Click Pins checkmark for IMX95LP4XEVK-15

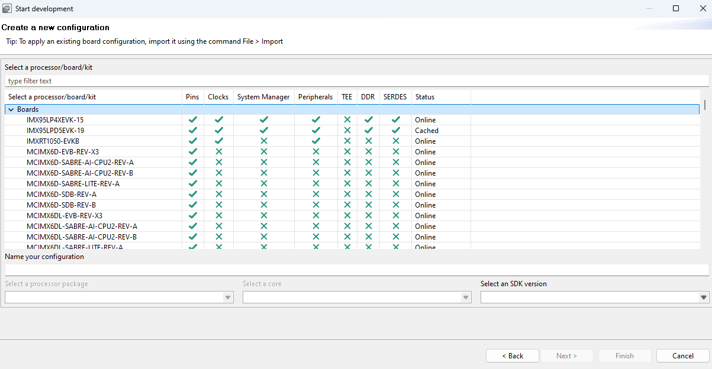(192, 119)
